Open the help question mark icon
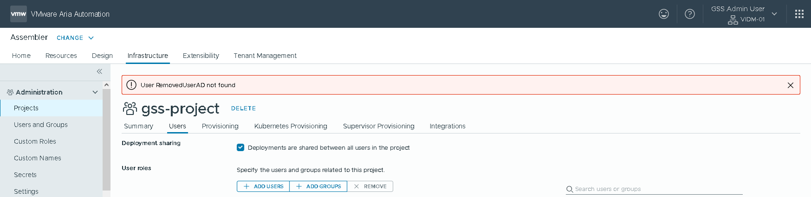Image resolution: width=811 pixels, height=197 pixels. coord(690,14)
